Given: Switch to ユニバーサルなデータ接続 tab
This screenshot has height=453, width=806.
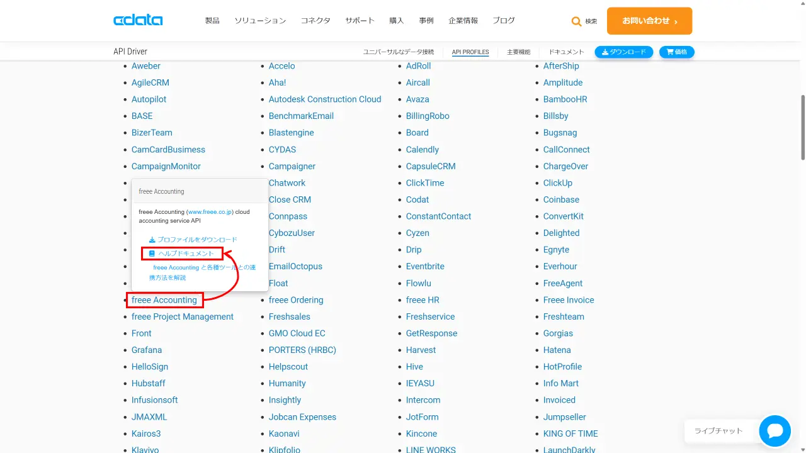Looking at the screenshot, I should 399,52.
